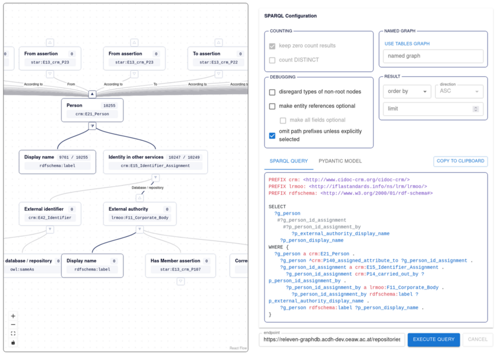This screenshot has width=502, height=355.
Task: Click the 10247 / 10249 count badge
Action: click(x=184, y=157)
